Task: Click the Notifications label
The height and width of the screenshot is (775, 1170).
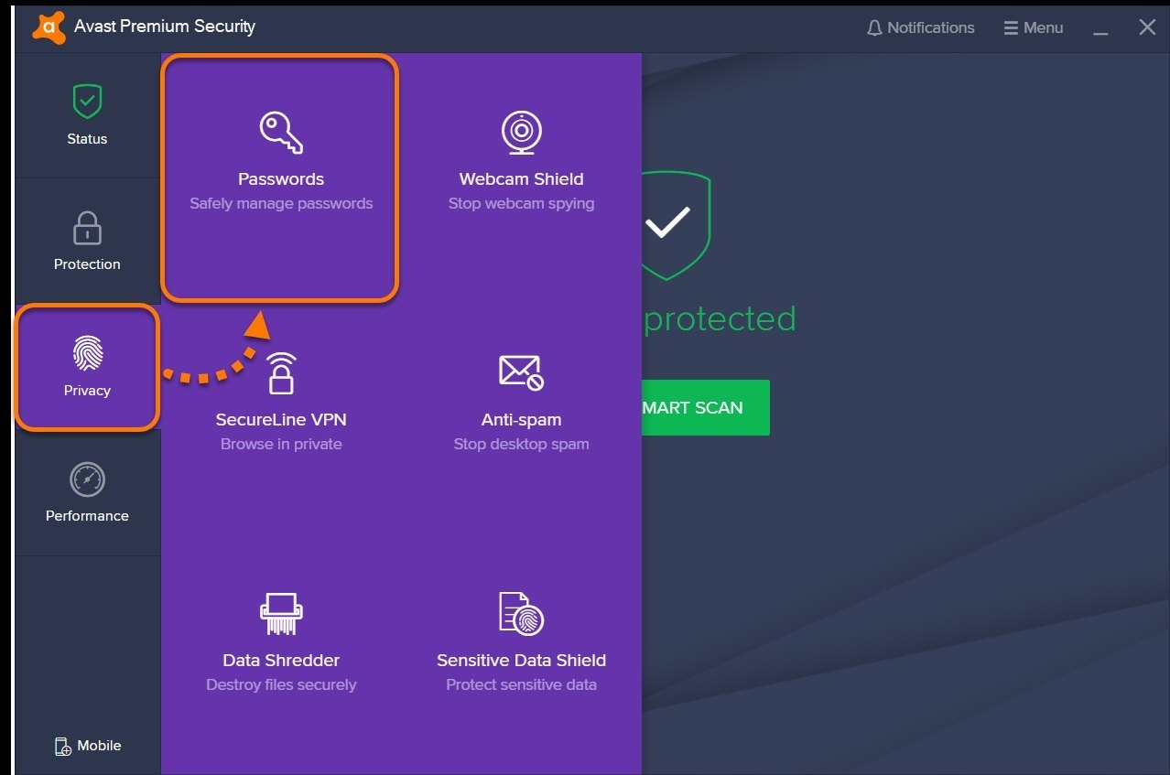Action: click(929, 27)
